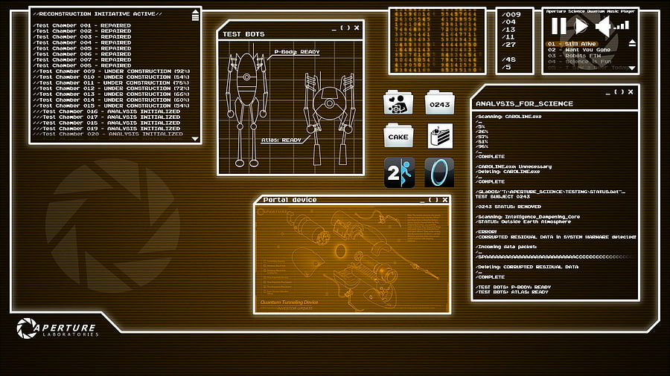Image resolution: width=670 pixels, height=376 pixels.
Task: Click the Quantum Tunneling Device blueprint
Action: click(352, 259)
